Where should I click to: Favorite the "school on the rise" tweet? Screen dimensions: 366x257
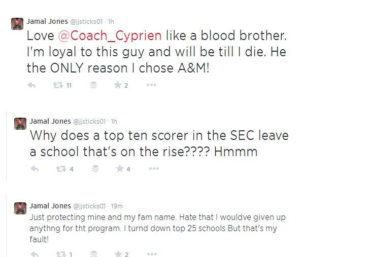click(x=120, y=169)
